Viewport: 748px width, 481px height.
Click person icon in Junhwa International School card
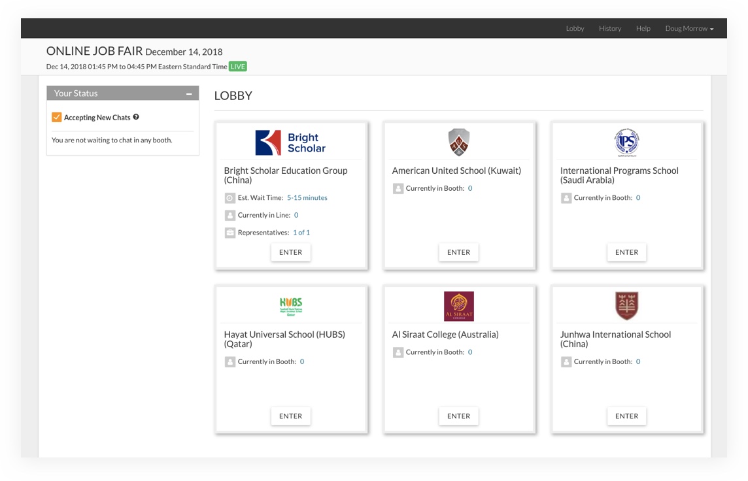[566, 362]
